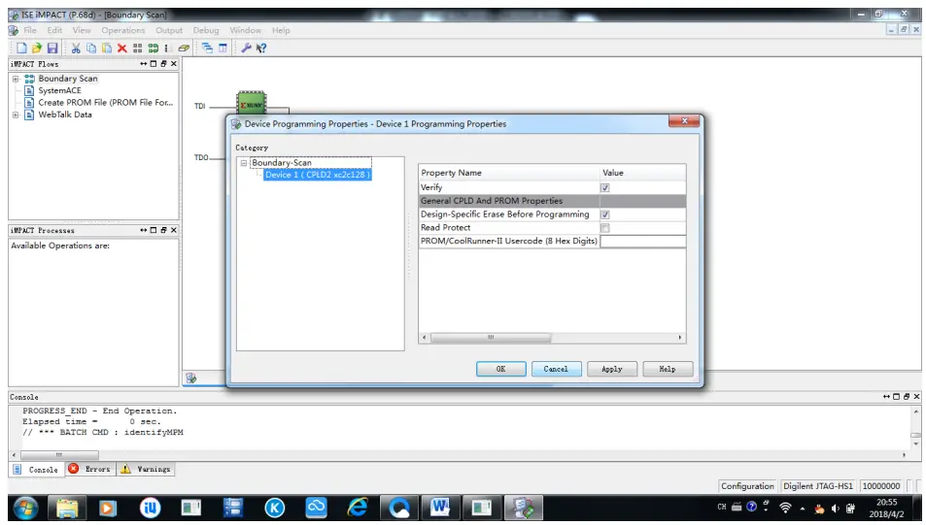Click the What's This help cursor icon
Viewport: 926px width, 525px height.
pos(261,48)
